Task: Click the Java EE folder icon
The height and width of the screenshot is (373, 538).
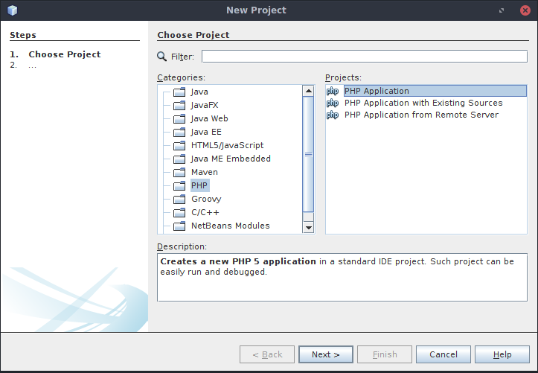Action: 179,132
